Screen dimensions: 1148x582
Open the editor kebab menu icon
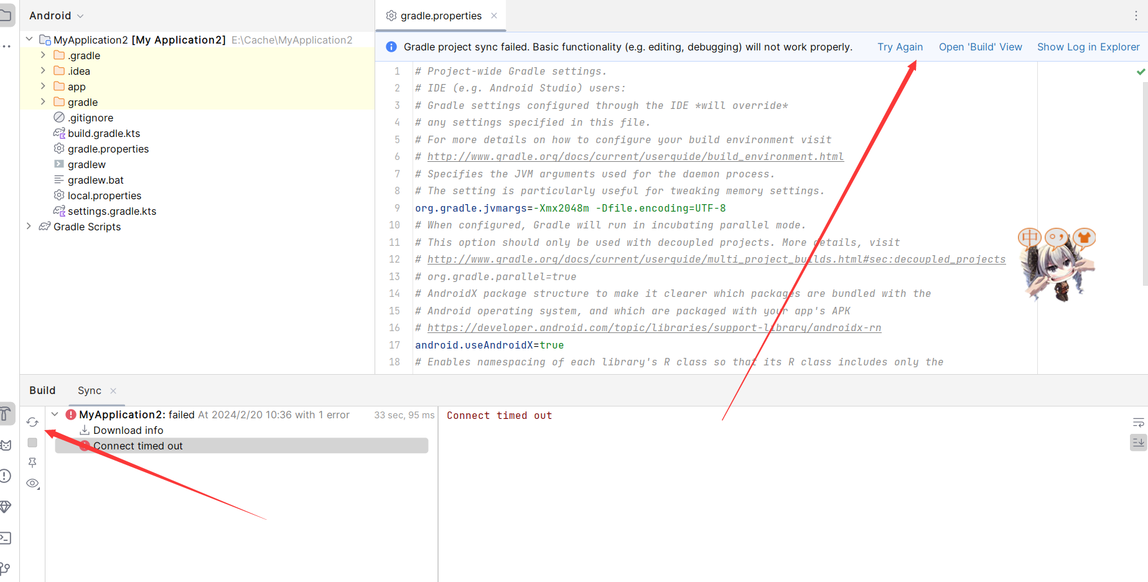coord(1137,15)
